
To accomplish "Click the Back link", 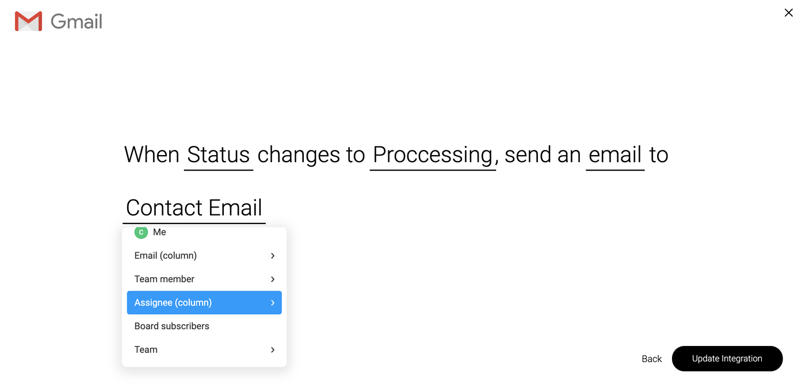I will [x=651, y=359].
